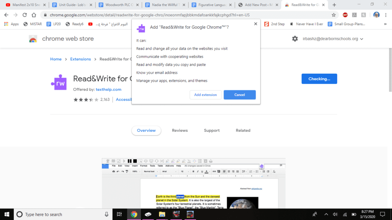Select the Overview tab
Image resolution: width=392 pixels, height=220 pixels.
pos(146,131)
